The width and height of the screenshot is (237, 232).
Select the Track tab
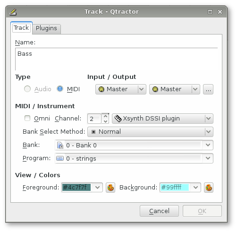pos(21,28)
